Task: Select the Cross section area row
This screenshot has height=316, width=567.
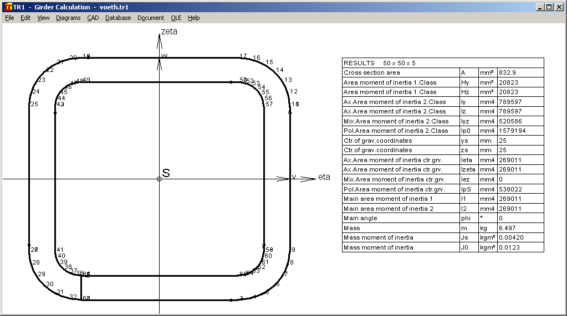Action: point(401,72)
